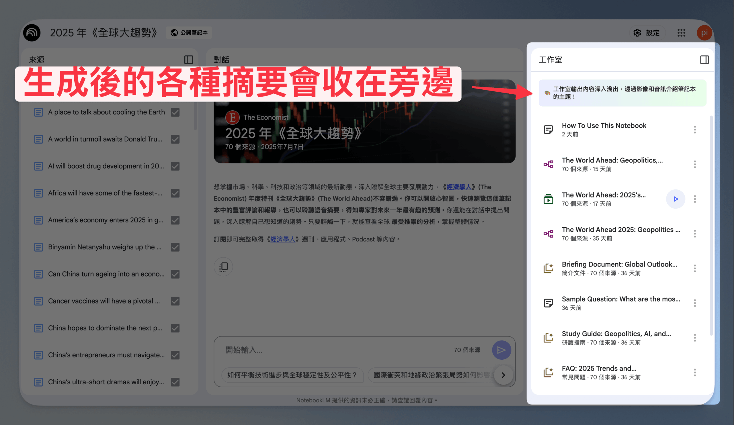
Task: Click the NotebookLM logo icon
Action: [32, 33]
